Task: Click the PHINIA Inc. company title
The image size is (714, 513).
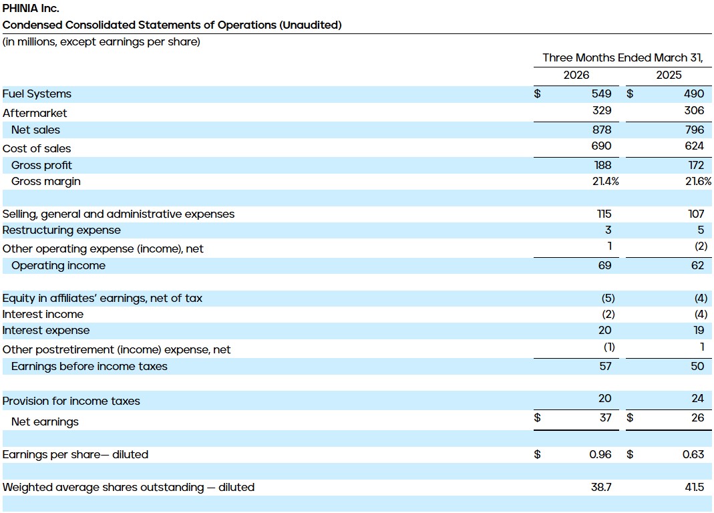Action: click(31, 8)
